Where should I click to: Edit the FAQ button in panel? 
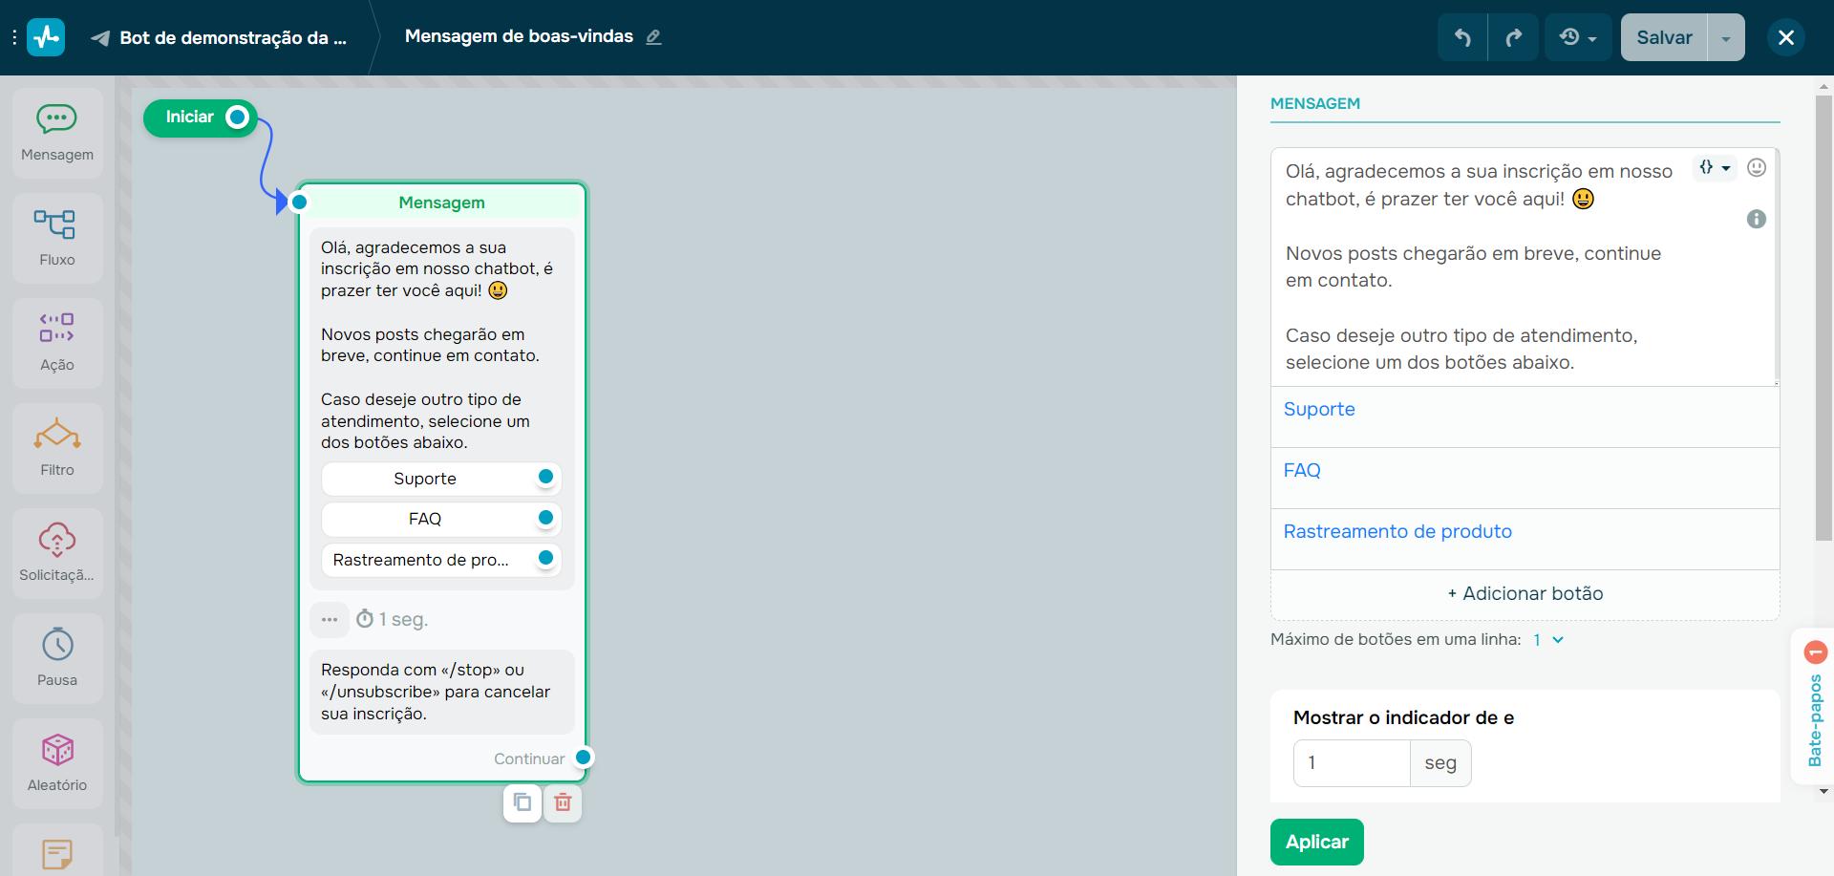(x=1525, y=479)
